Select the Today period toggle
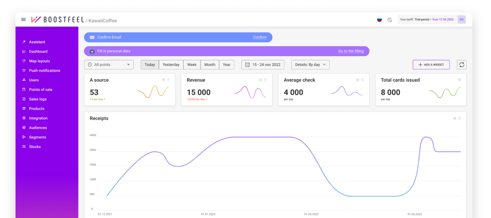The height and width of the screenshot is (218, 491). point(150,65)
